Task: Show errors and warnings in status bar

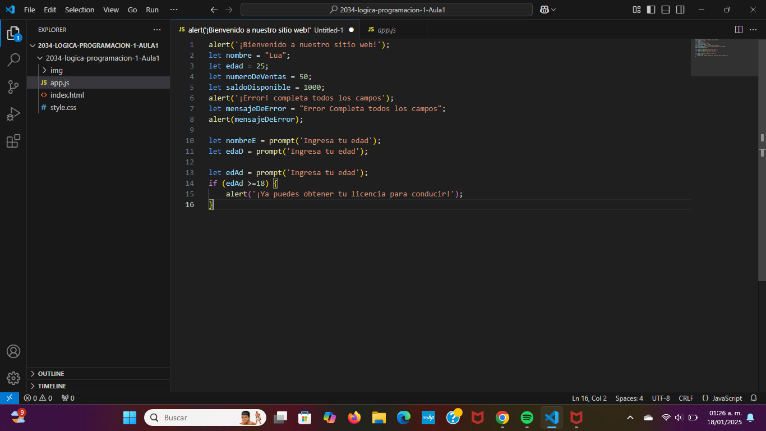Action: pos(38,398)
